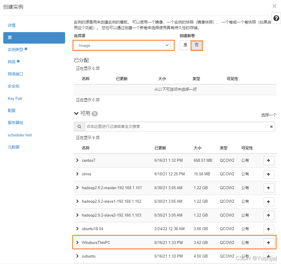Expand the xubuntu row details
The height and width of the screenshot is (264, 281).
(x=77, y=256)
